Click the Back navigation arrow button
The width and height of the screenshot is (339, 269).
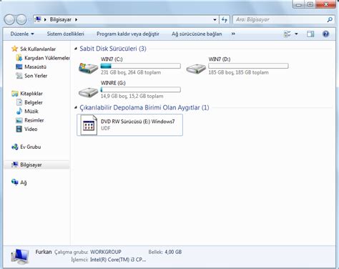[x=9, y=19]
